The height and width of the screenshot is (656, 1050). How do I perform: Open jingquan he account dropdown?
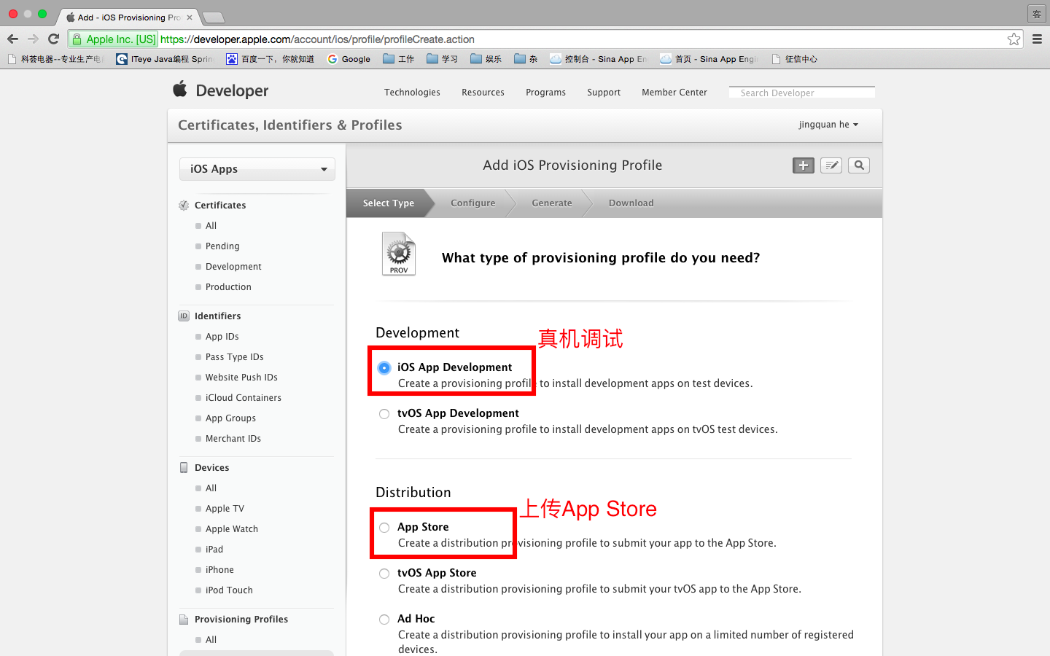[828, 125]
